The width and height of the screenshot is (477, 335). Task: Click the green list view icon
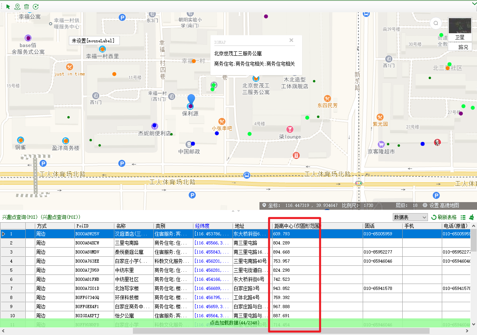[463, 217]
